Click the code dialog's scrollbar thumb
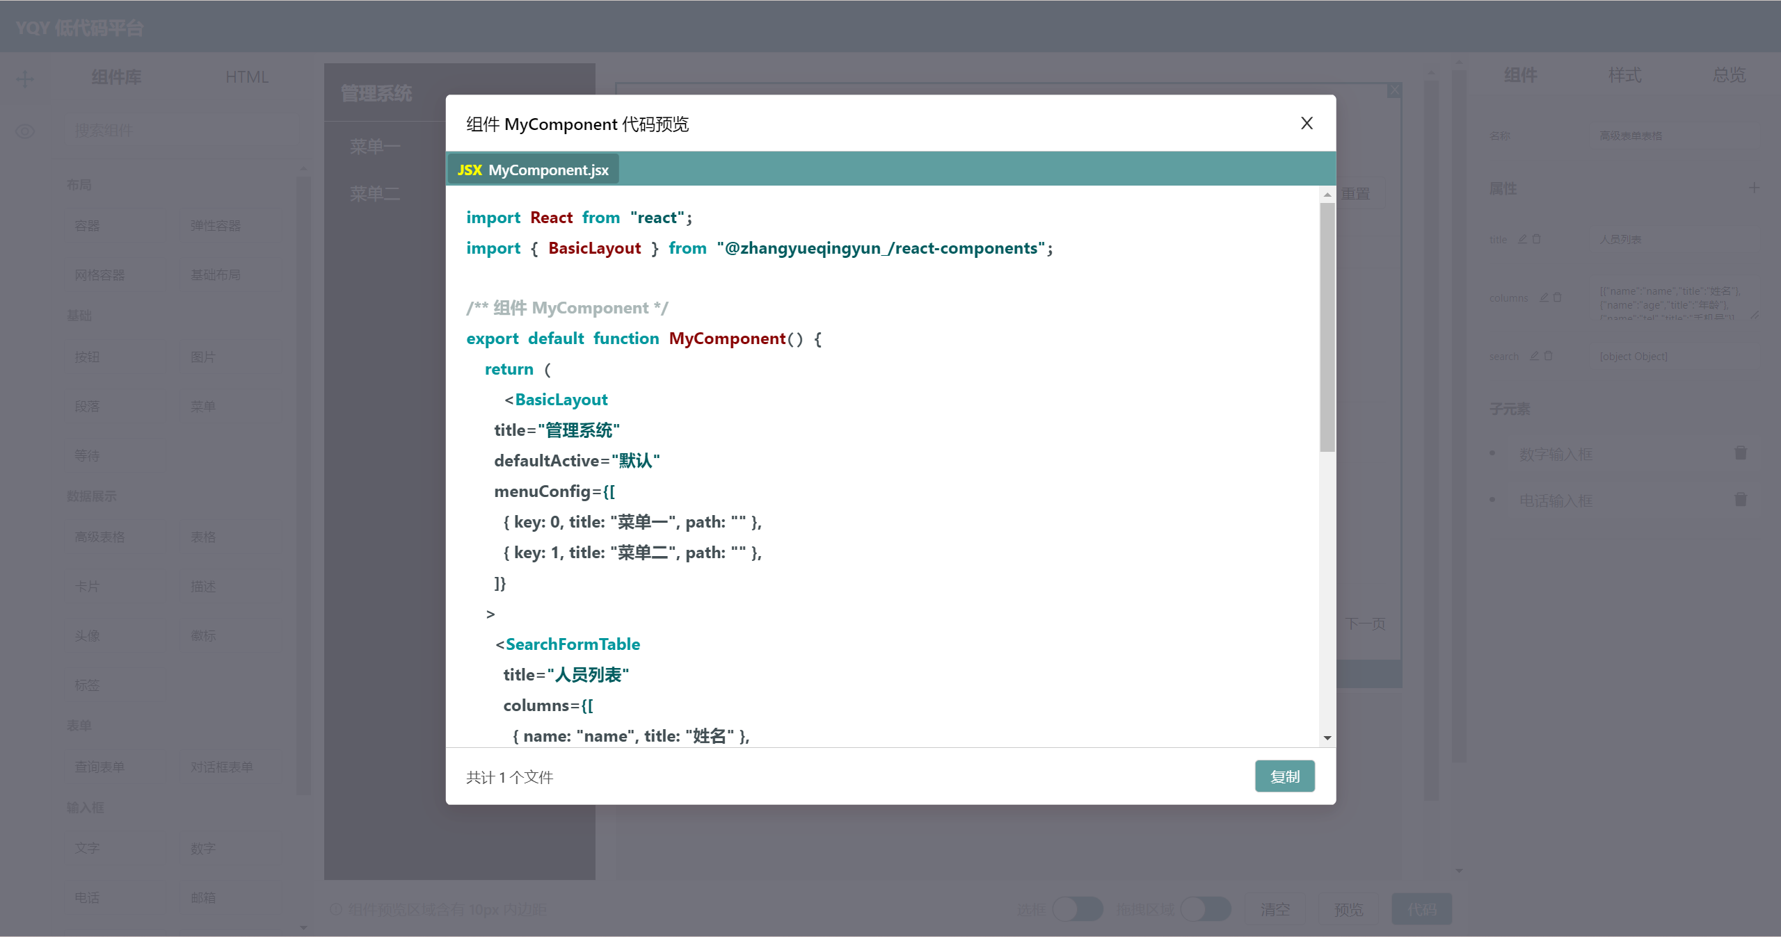 1327,327
